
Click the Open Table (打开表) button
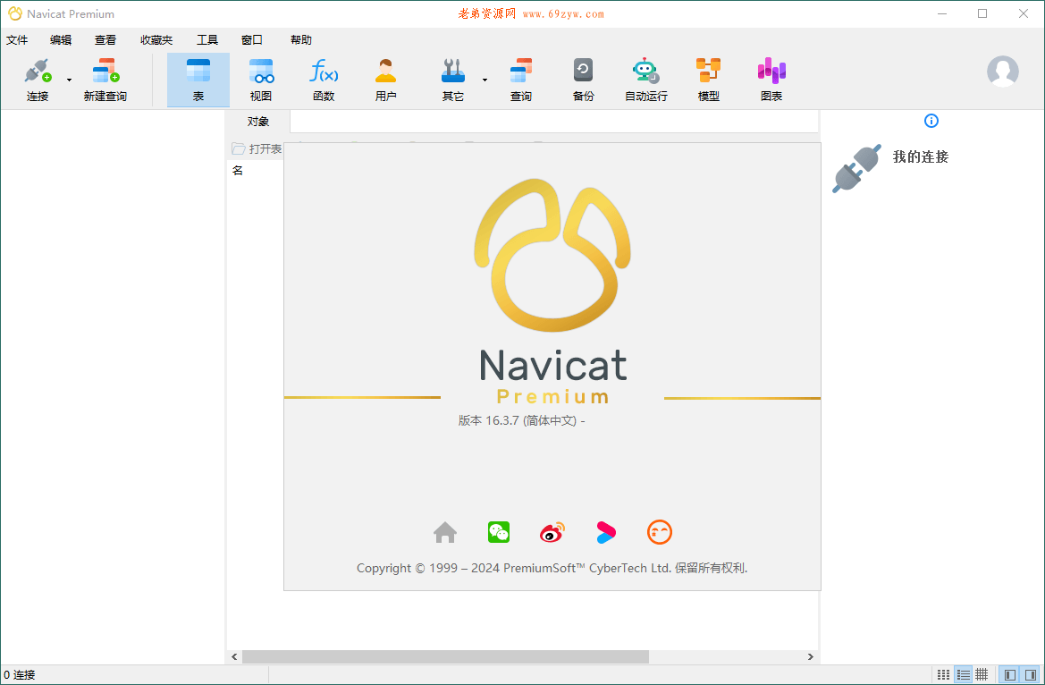coord(257,148)
